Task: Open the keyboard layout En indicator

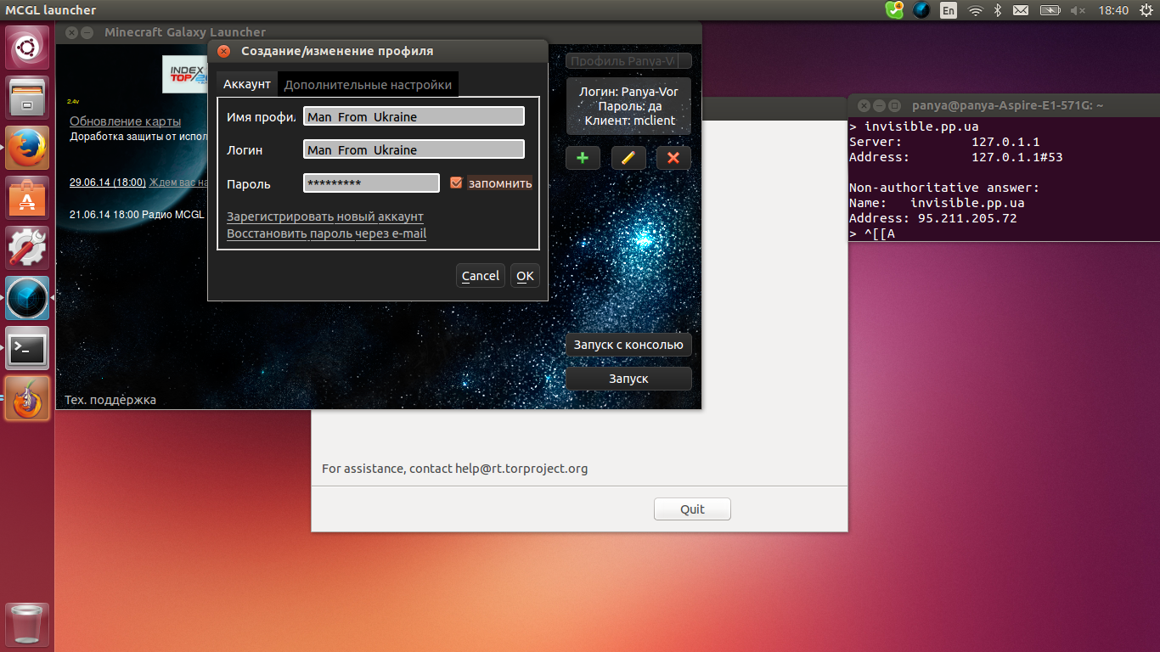Action: click(x=949, y=10)
